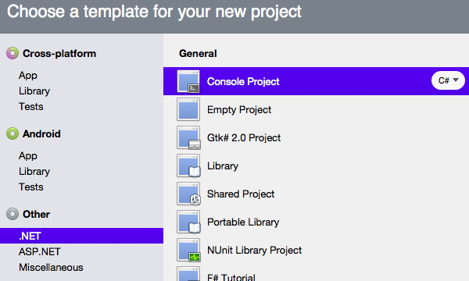
Task: Select Library under Android
Action: click(34, 172)
